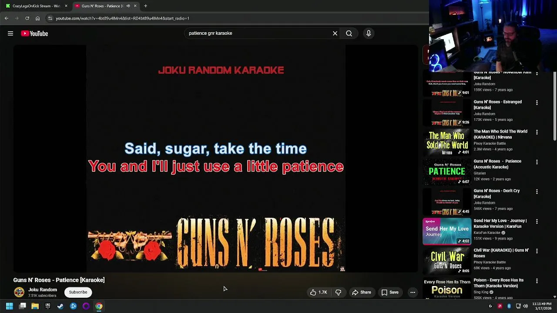Pause the karaoke video player
Viewport: 557px width, 313px height.
(215, 159)
